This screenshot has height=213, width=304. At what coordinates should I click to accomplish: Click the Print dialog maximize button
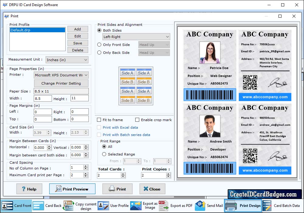coord(280,16)
